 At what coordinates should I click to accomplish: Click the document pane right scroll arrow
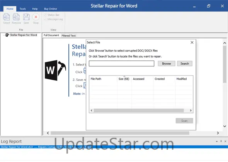tap(218, 133)
